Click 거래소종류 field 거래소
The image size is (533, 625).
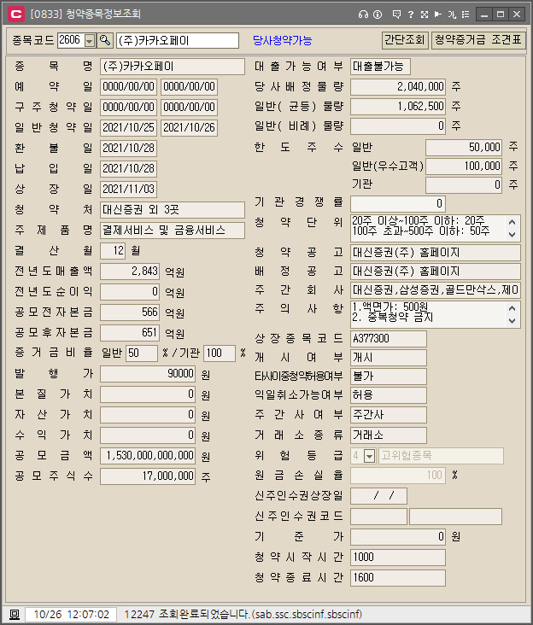[x=389, y=435]
